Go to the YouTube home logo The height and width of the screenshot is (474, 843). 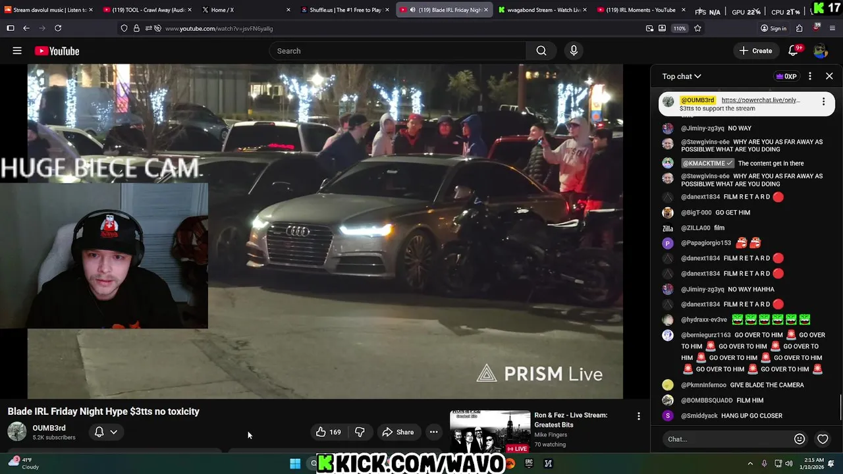57,51
